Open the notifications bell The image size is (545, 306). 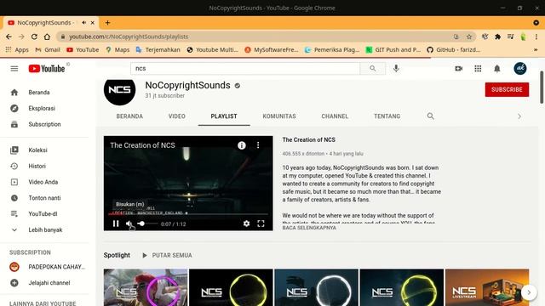coord(497,69)
